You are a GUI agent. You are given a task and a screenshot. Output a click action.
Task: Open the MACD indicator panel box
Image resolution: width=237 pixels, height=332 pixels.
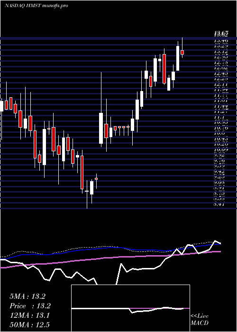click(x=130, y=308)
